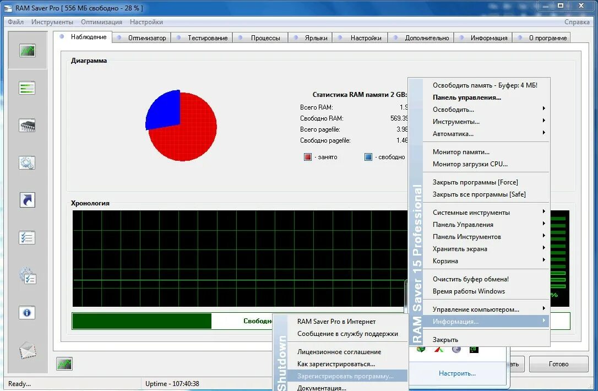Screen dimensions: 598x391
Task: Open the Ярлыки tab
Action: (311, 38)
